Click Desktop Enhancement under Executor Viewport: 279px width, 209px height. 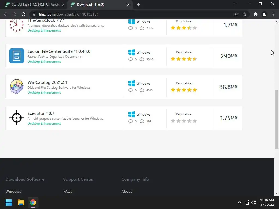44,124
